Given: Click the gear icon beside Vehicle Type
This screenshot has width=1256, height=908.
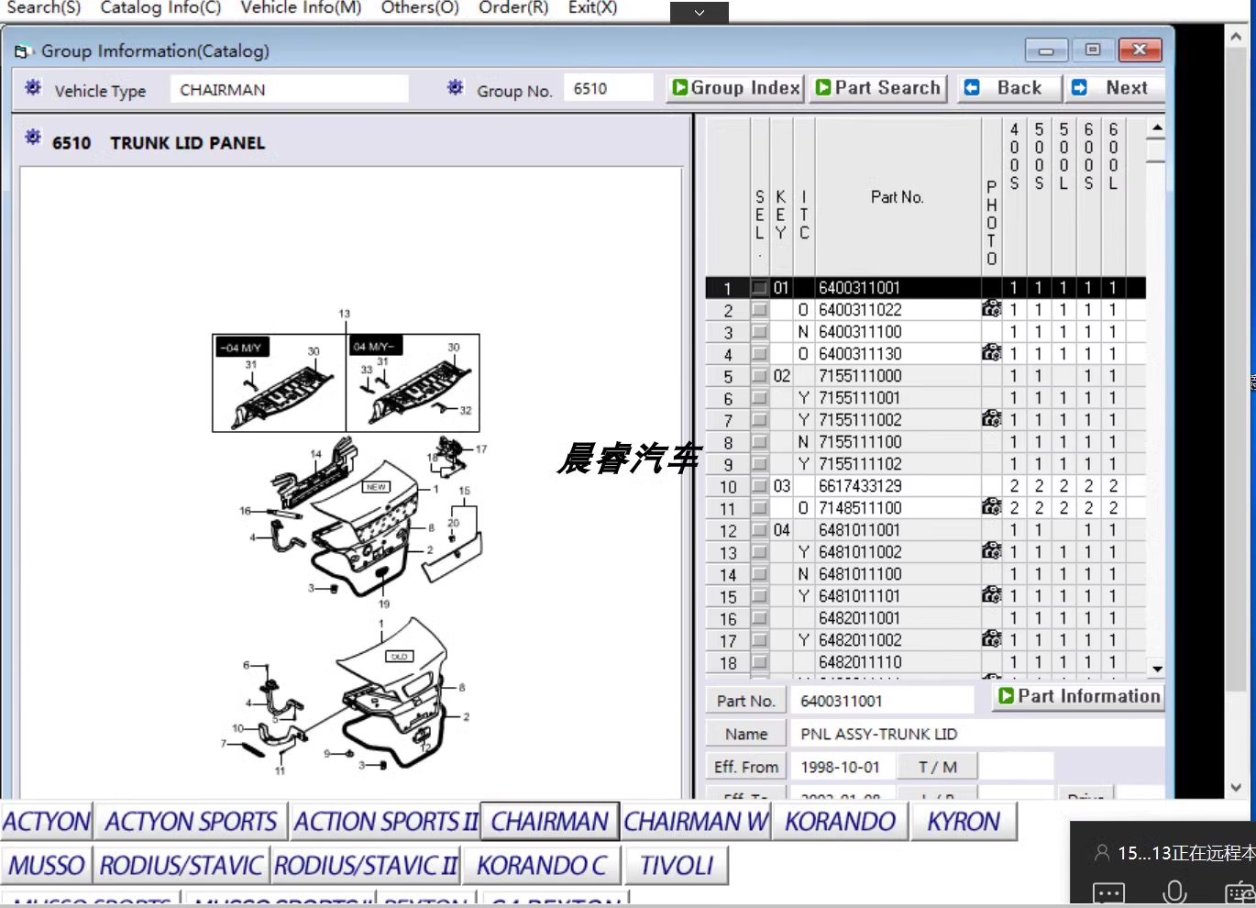Looking at the screenshot, I should pos(33,88).
